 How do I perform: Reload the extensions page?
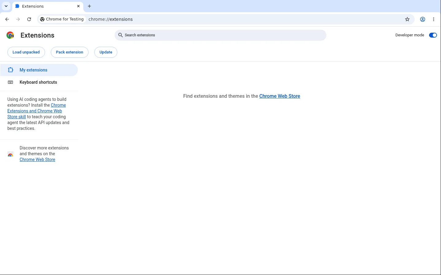(x=29, y=19)
